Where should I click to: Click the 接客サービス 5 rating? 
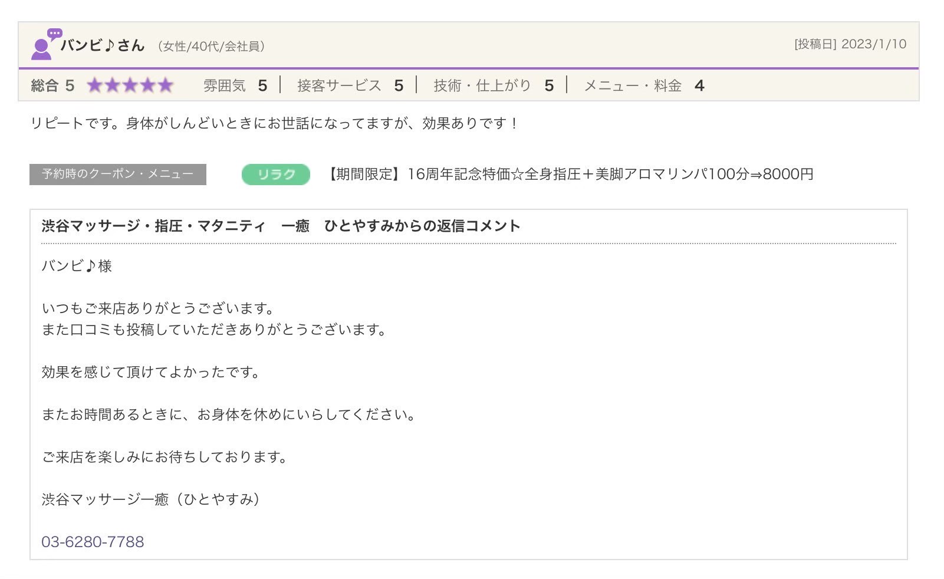350,86
